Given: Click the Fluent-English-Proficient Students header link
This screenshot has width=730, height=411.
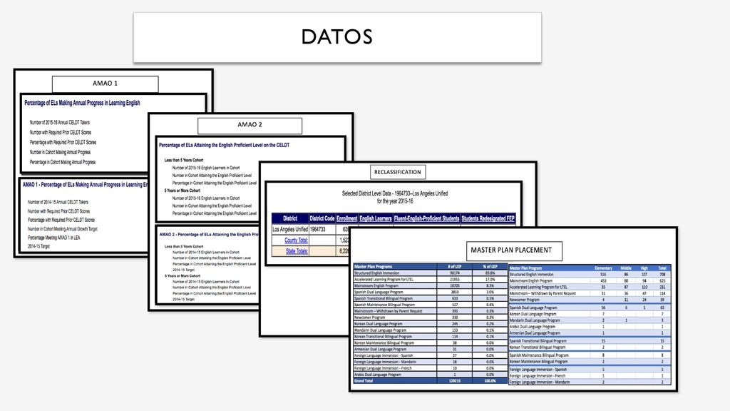Looking at the screenshot, I should pos(426,218).
